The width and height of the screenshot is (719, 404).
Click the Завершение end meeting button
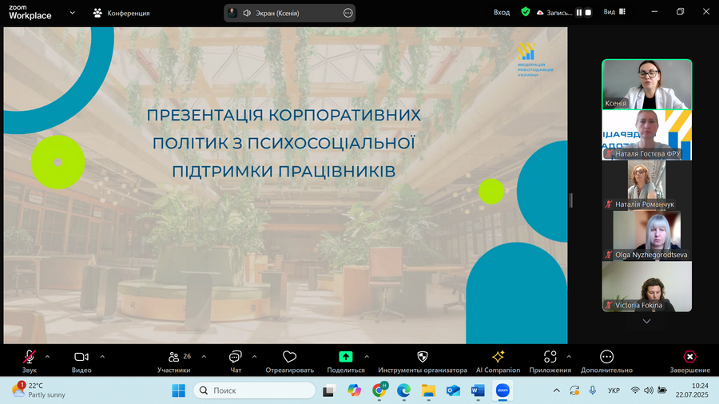pos(689,360)
